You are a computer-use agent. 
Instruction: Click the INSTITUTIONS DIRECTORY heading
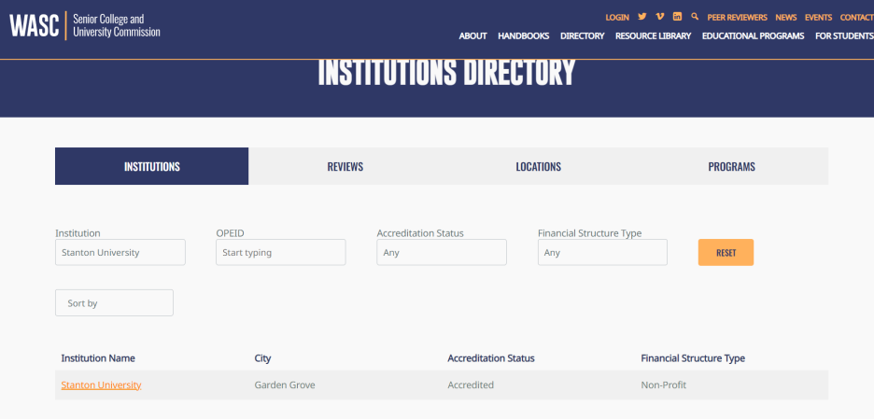446,73
